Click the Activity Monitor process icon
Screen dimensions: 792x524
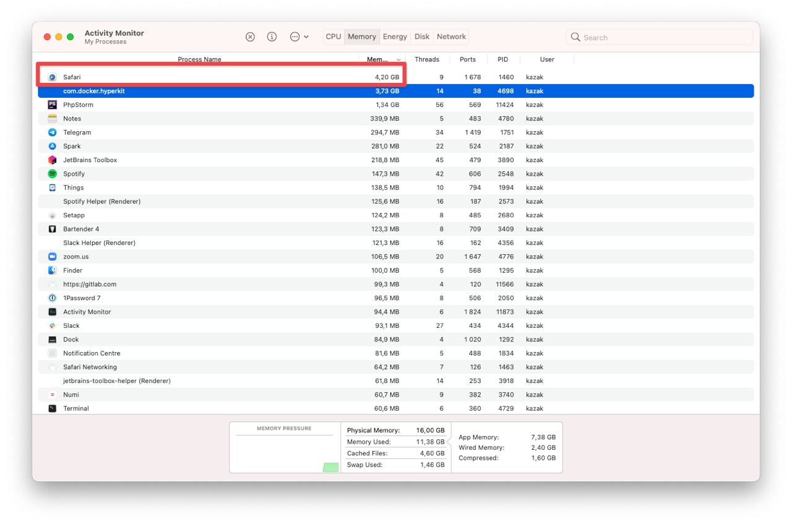tap(53, 312)
